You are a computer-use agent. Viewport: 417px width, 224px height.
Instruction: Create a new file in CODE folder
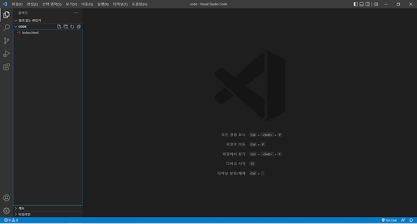click(59, 27)
